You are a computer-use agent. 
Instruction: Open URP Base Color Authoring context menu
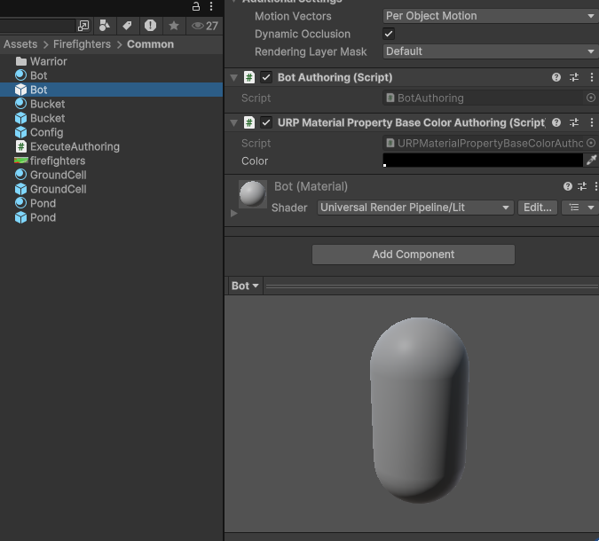[592, 122]
